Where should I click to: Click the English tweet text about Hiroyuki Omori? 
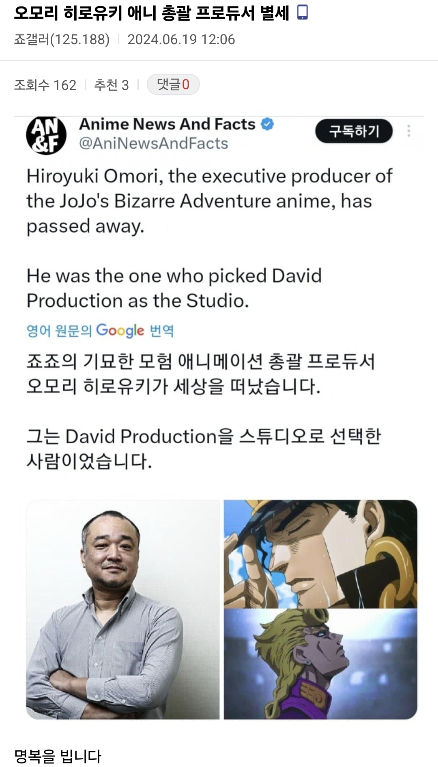209,238
